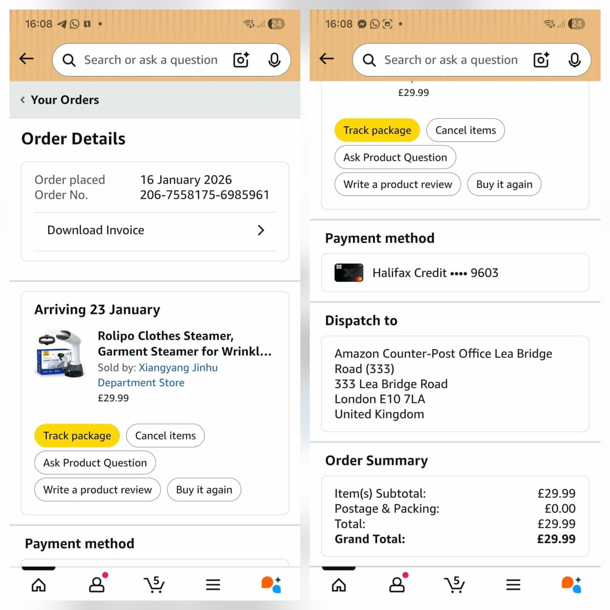Tap back arrow in right screen header
Screen dimensions: 610x610
tap(327, 58)
